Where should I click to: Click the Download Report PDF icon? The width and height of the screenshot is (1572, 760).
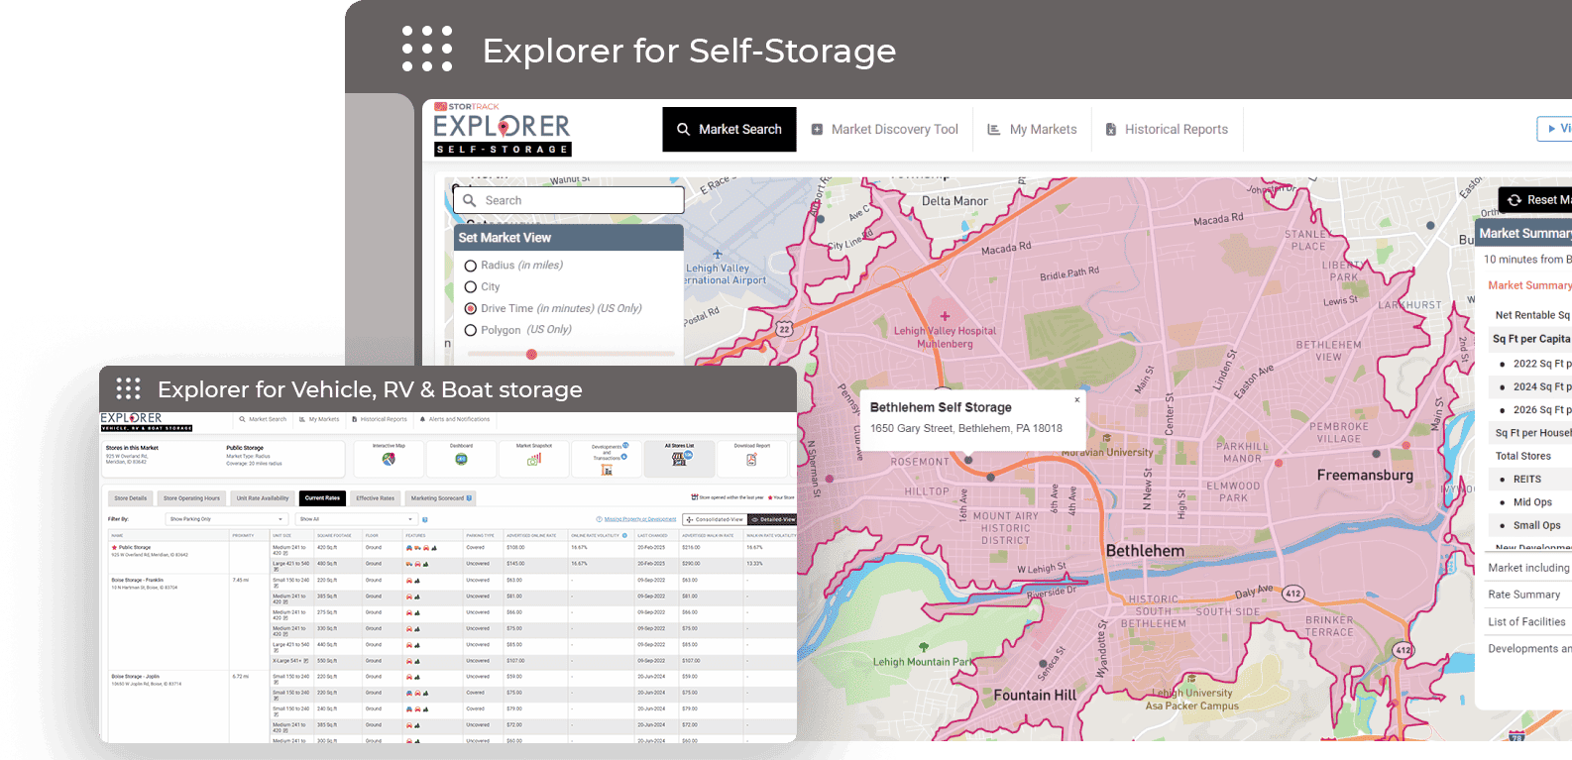751,460
